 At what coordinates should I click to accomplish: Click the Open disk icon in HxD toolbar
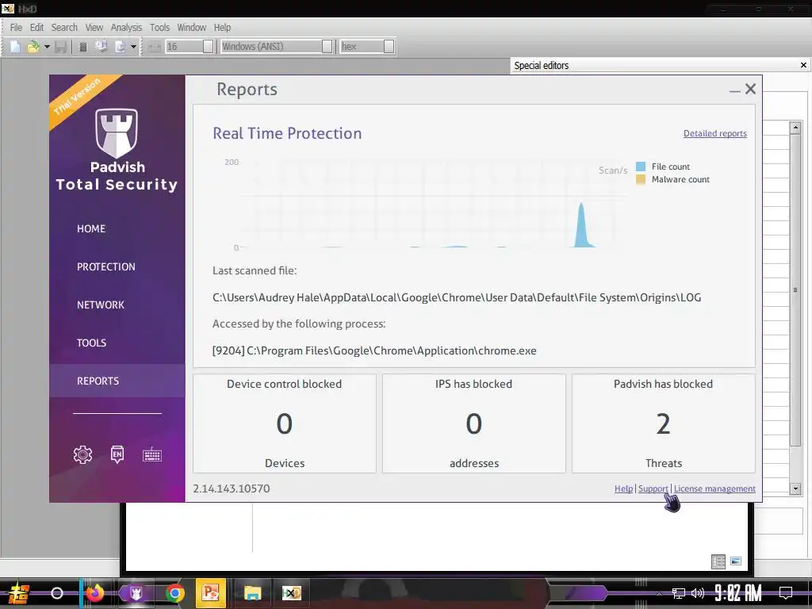(101, 47)
